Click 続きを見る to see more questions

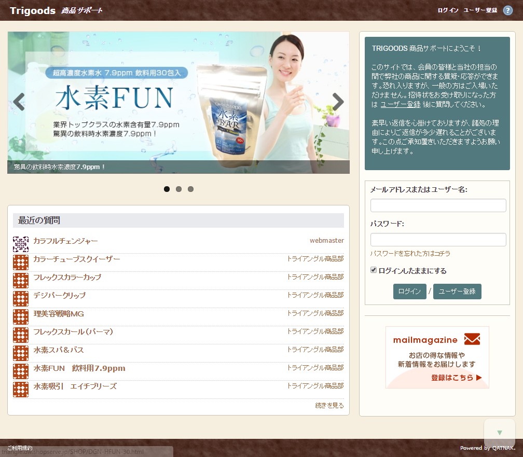(329, 405)
